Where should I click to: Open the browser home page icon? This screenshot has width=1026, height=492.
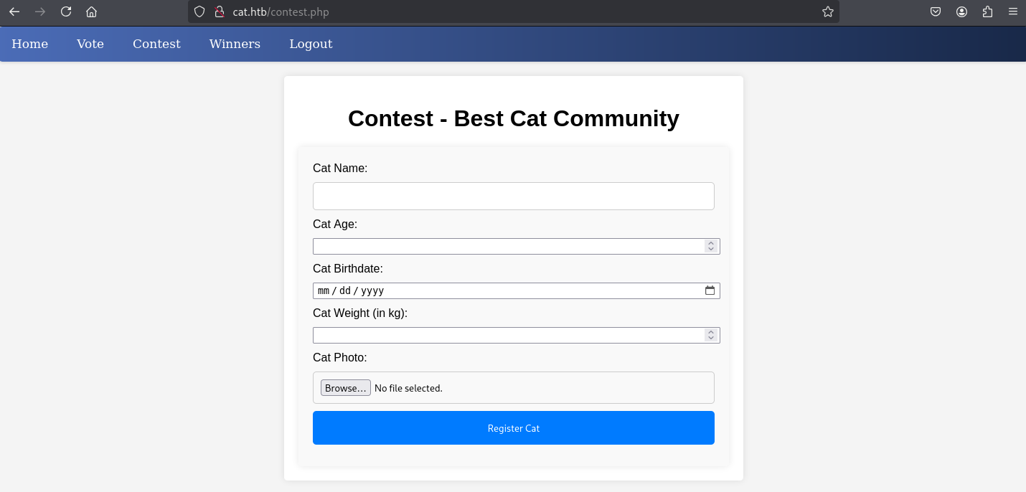(91, 11)
